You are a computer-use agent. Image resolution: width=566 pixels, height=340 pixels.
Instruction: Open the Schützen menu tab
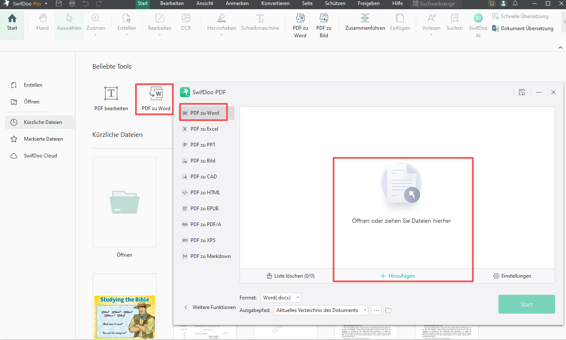(x=335, y=3)
